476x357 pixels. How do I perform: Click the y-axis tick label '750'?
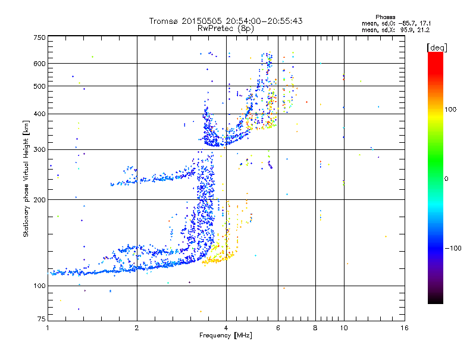click(39, 37)
